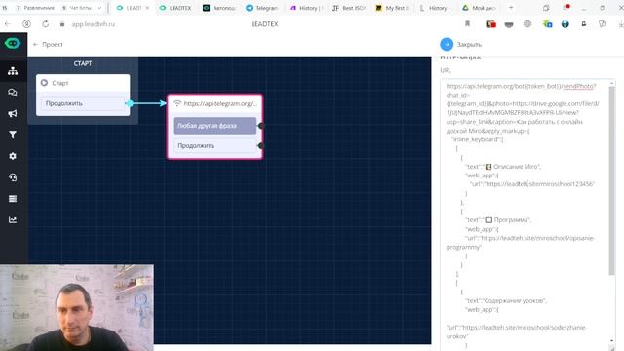The image size is (624, 351).
Task: Select Продолжить output of the HTTP node
Action: (214, 145)
